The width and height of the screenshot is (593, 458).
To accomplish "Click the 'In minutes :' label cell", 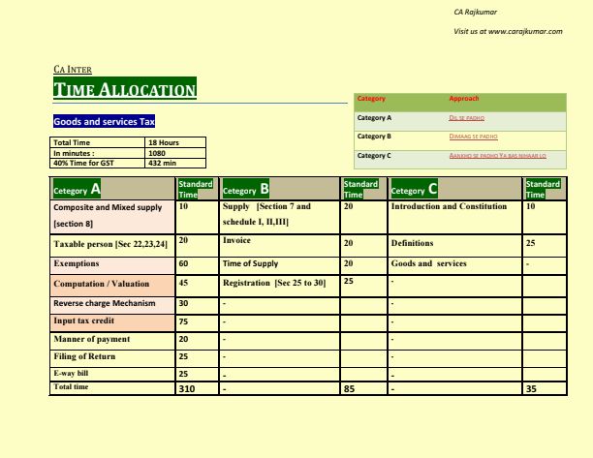I will pos(98,153).
